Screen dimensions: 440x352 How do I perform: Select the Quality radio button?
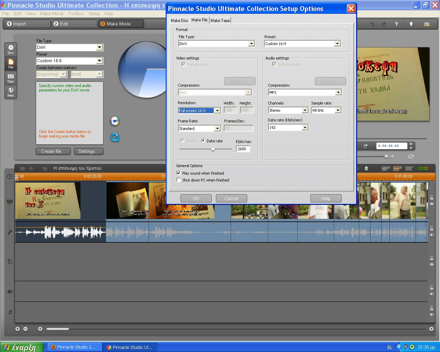pyautogui.click(x=183, y=141)
